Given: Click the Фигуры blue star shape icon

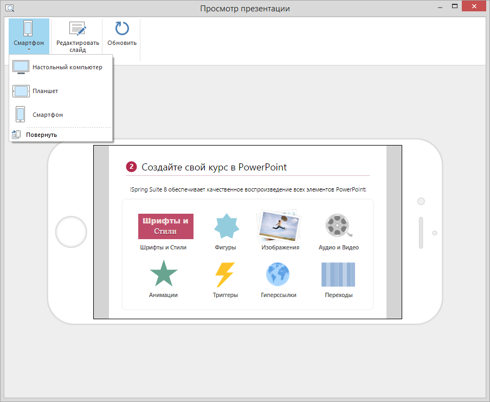Looking at the screenshot, I should pos(226,226).
